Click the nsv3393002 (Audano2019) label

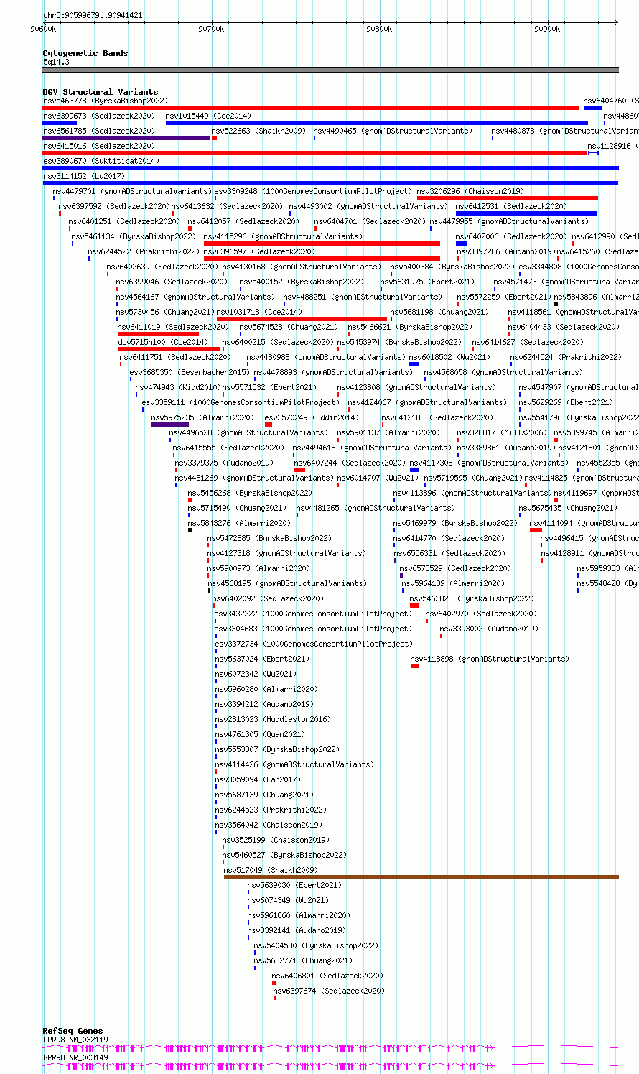[x=489, y=629]
